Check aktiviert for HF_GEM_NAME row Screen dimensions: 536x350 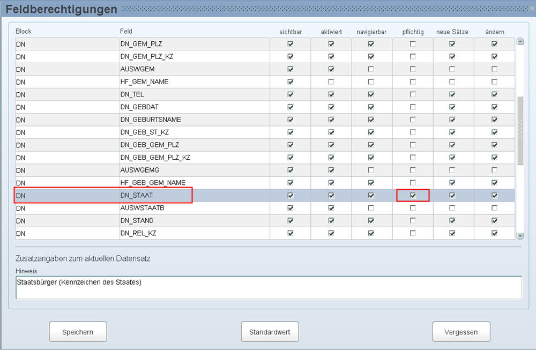pyautogui.click(x=331, y=82)
